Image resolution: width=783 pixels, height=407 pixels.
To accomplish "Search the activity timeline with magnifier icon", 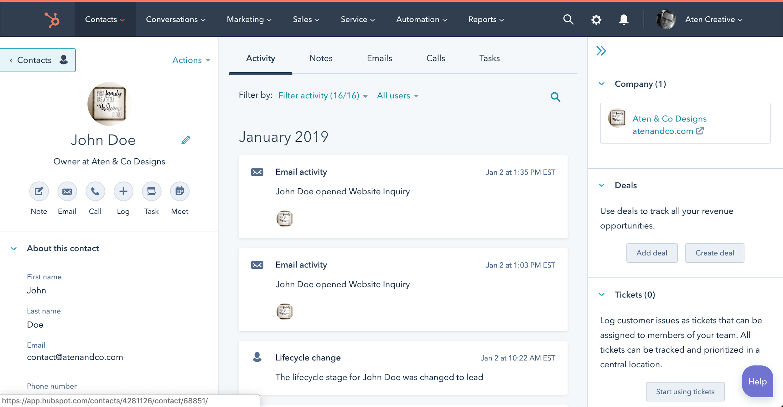I will 555,97.
